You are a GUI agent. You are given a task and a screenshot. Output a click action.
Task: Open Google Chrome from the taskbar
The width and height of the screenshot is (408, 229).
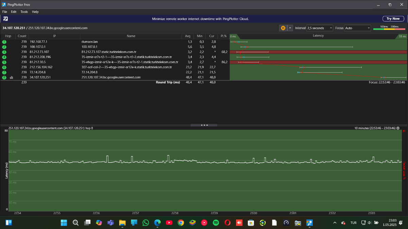181,223
